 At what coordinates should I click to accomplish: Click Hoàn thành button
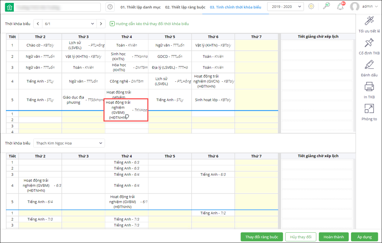click(x=334, y=237)
